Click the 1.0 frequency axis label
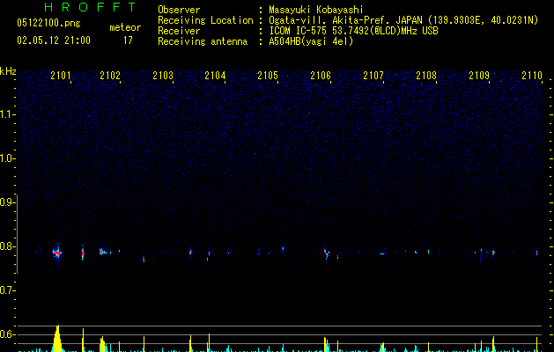 click(x=8, y=158)
